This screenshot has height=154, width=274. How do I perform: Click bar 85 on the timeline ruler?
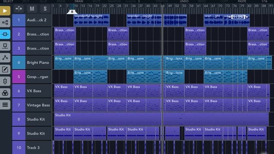[256, 6]
